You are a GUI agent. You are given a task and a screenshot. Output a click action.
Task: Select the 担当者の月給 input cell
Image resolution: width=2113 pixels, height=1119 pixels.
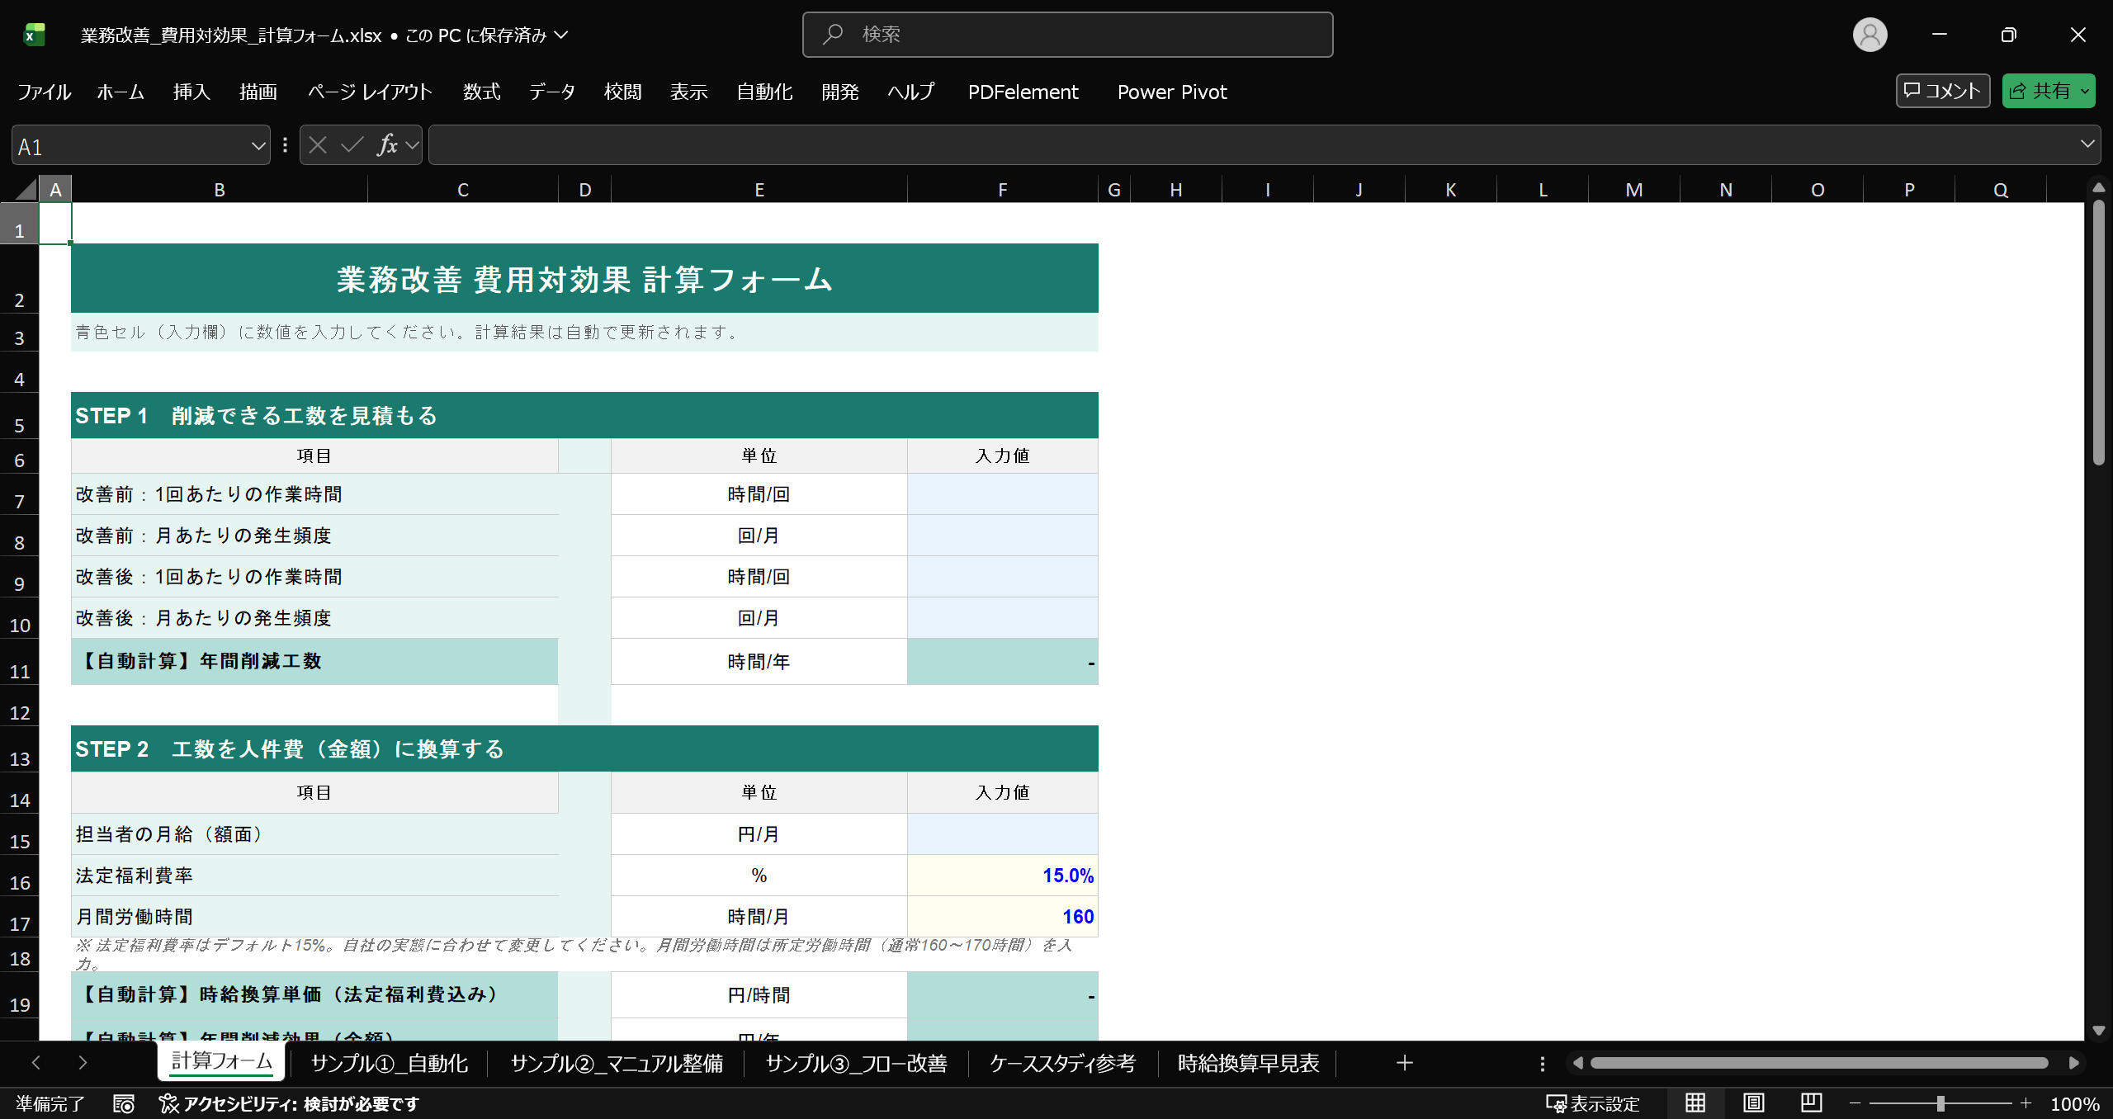click(1002, 833)
